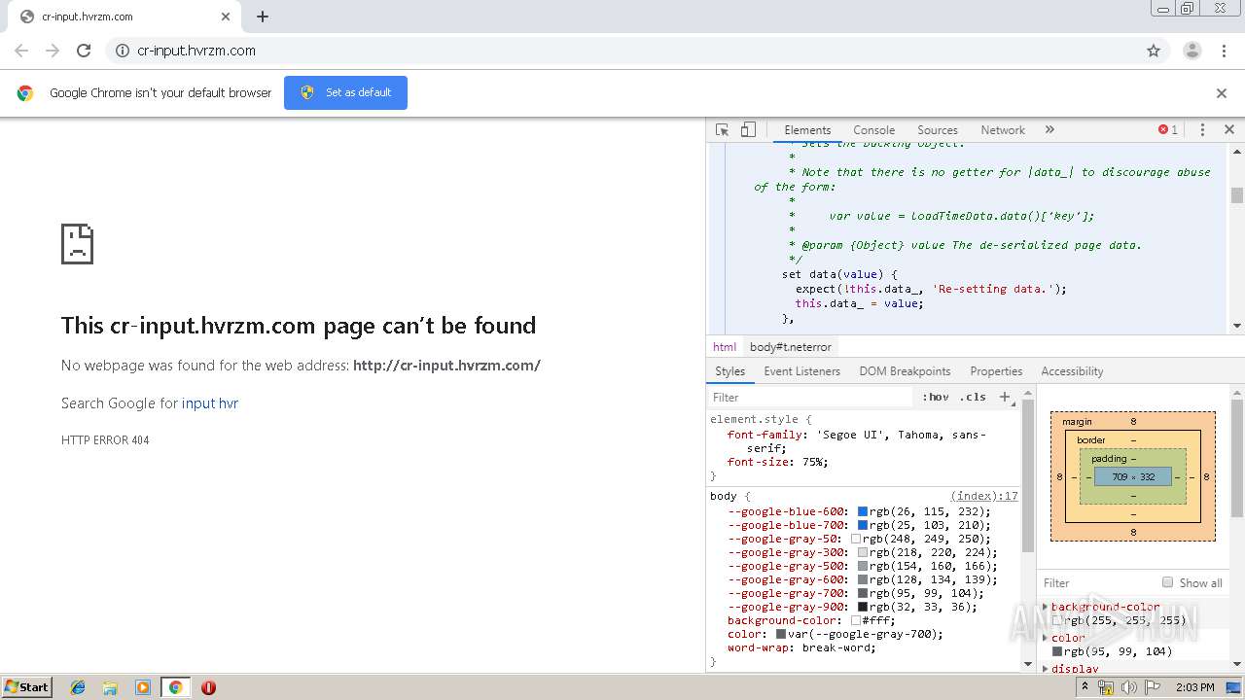
Task: Select the Event Listeners sub-tab
Action: tap(801, 371)
